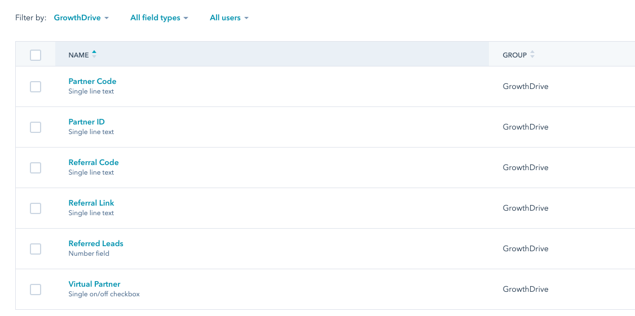The width and height of the screenshot is (635, 316).
Task: Click GrowthDrive group in Referral Code row
Action: click(x=526, y=167)
